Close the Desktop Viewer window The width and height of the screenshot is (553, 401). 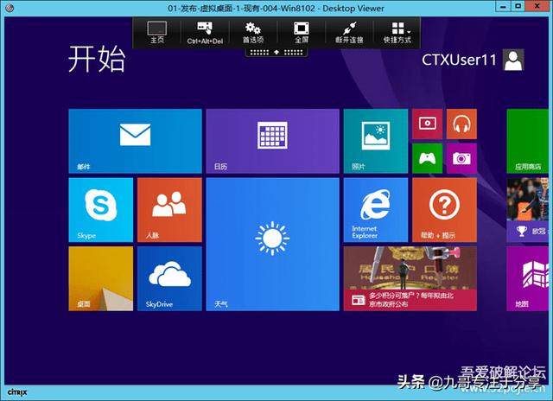point(537,6)
